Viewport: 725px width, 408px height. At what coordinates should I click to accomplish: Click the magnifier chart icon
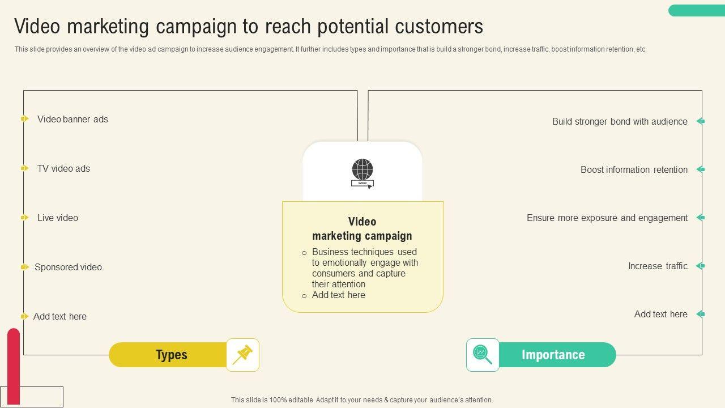[483, 355]
